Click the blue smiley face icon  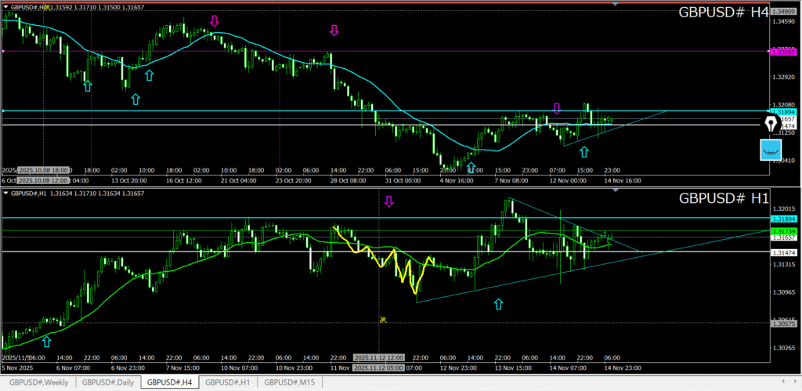pos(771,150)
